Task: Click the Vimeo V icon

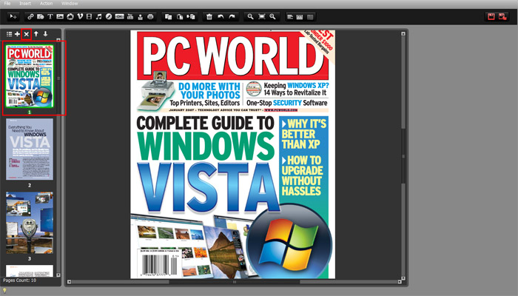Action: pos(80,16)
